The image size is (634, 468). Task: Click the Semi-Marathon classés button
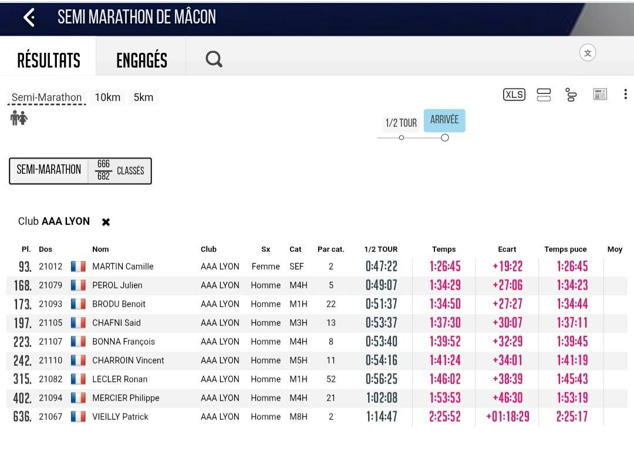click(80, 171)
